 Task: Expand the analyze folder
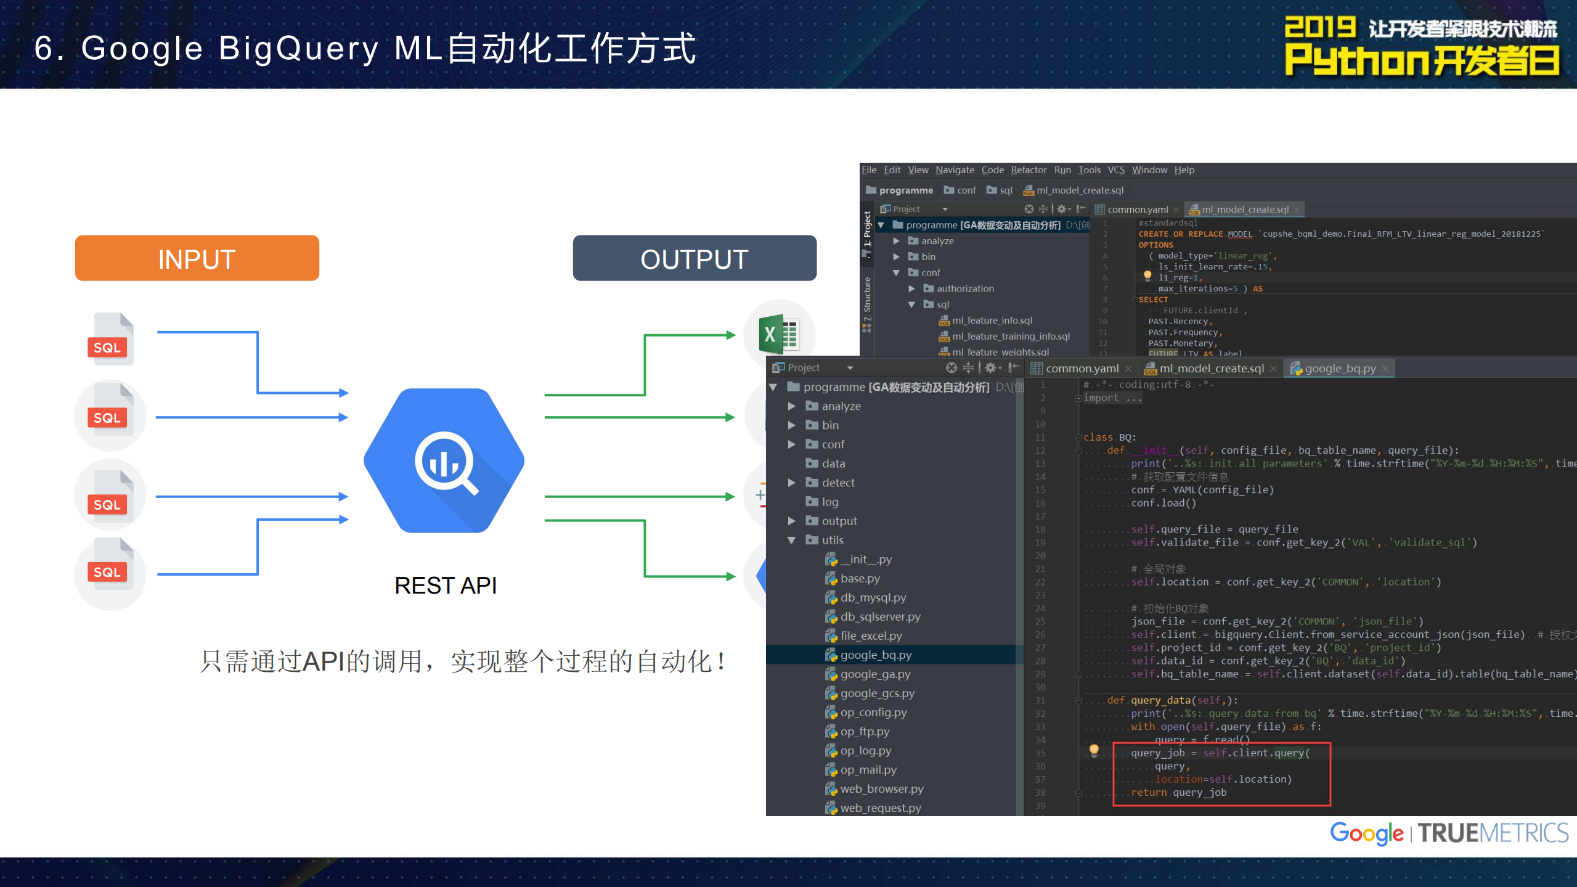(792, 406)
